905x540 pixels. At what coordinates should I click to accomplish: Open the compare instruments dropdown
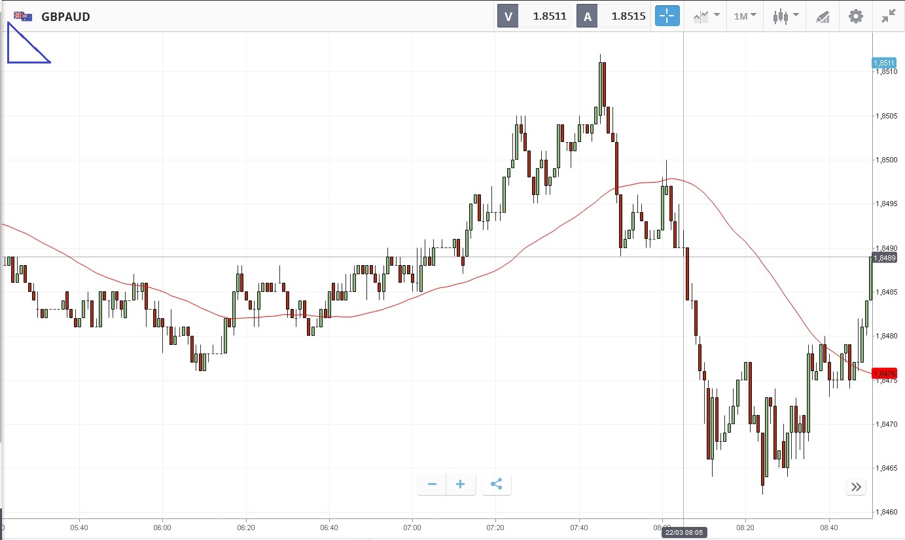point(706,16)
